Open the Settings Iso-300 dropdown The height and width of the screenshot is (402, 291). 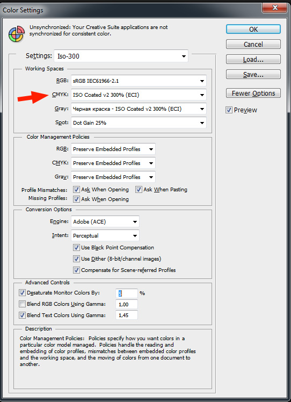click(x=121, y=56)
